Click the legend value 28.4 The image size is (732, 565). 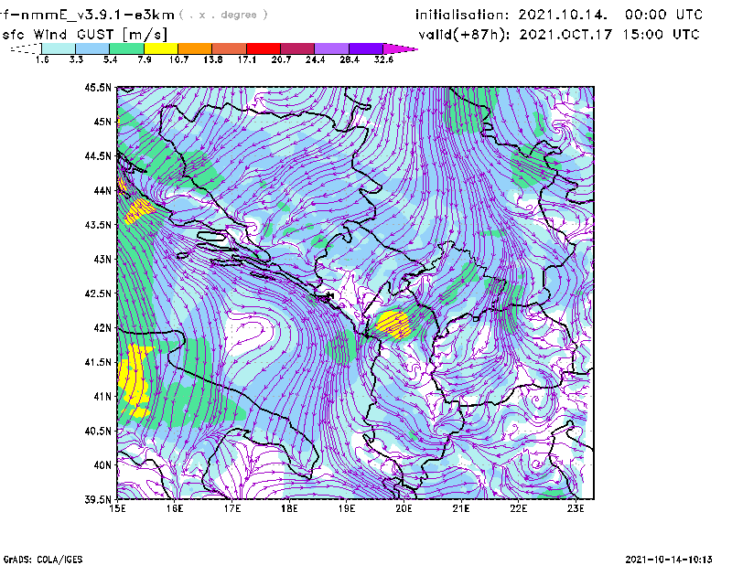(350, 59)
